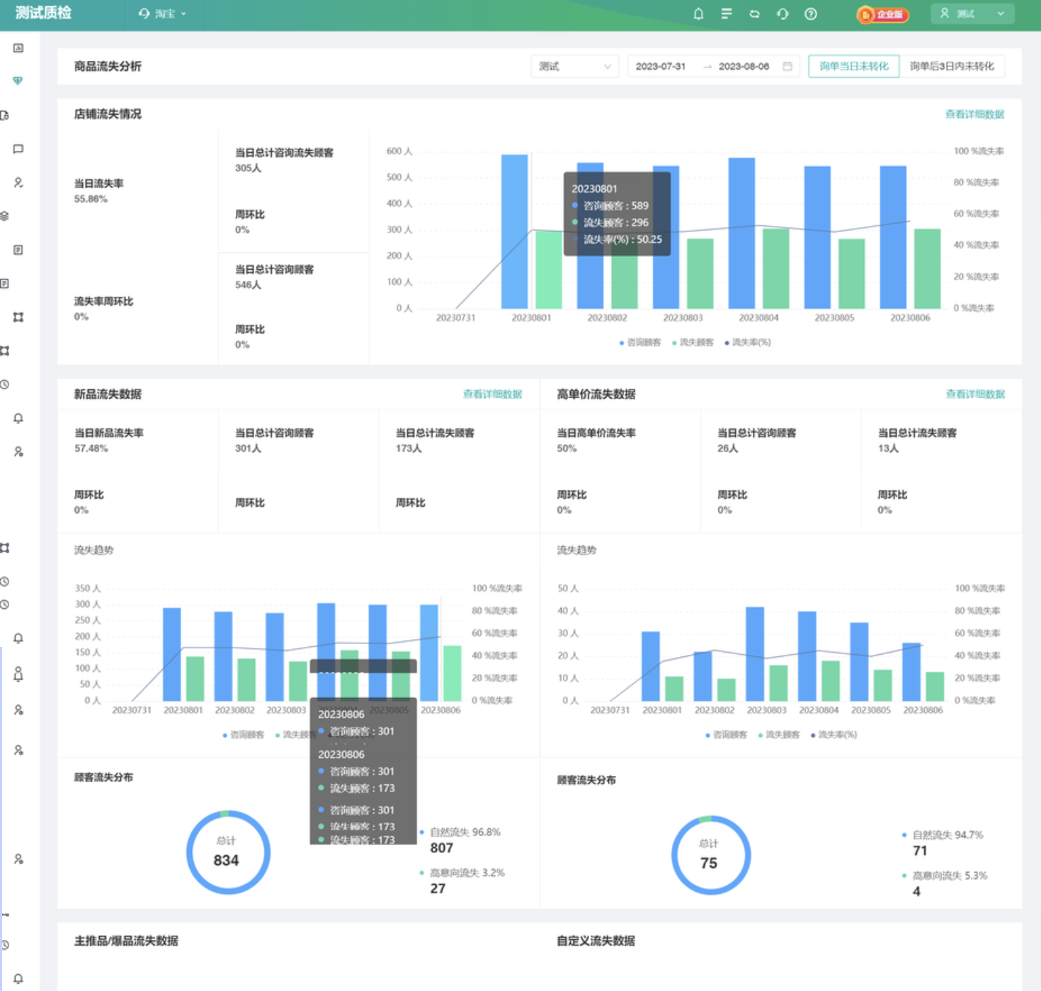Screen dimensions: 1041x991
Task: Open the stacked layers sidebar icon
Action: tap(4, 216)
